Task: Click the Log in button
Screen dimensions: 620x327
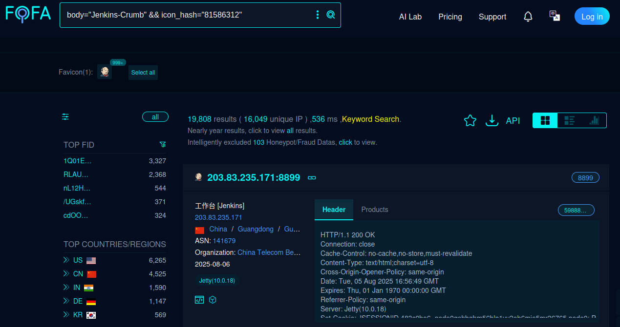Action: (592, 17)
